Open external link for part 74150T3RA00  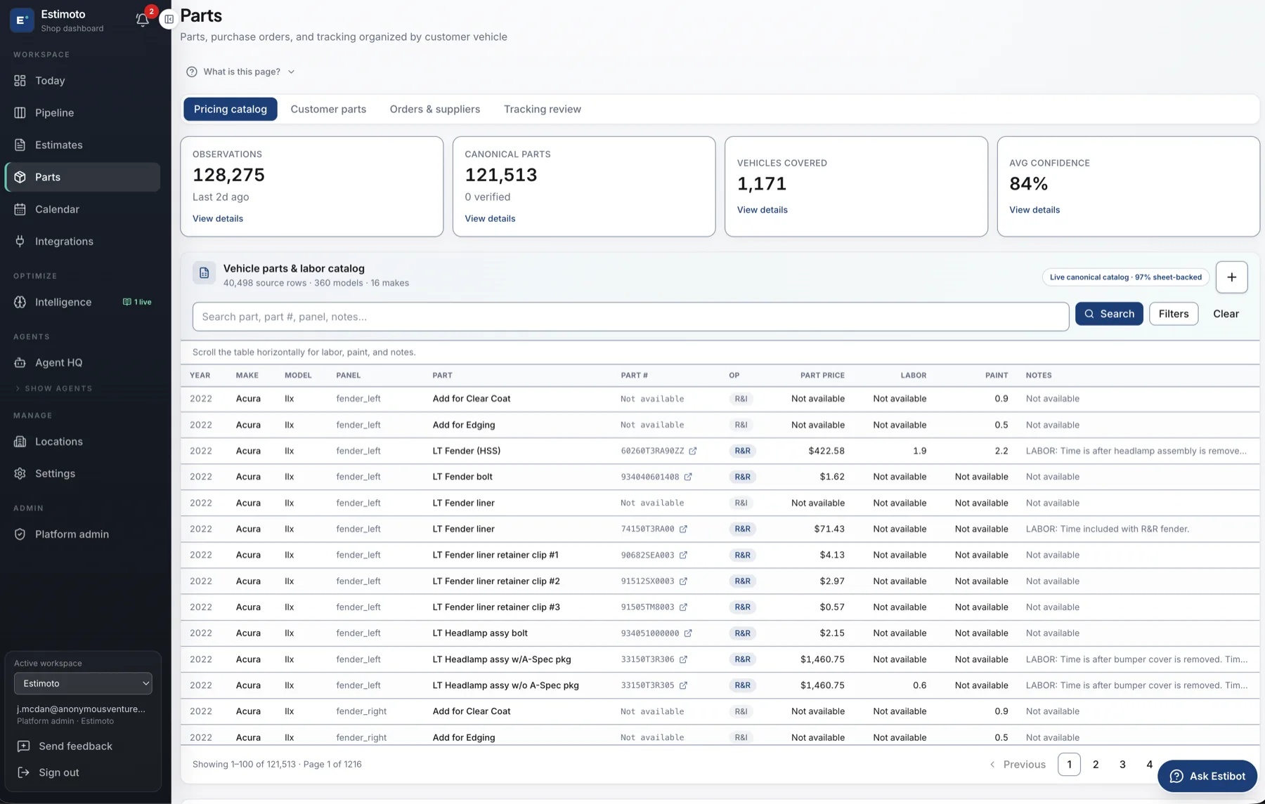pos(683,529)
